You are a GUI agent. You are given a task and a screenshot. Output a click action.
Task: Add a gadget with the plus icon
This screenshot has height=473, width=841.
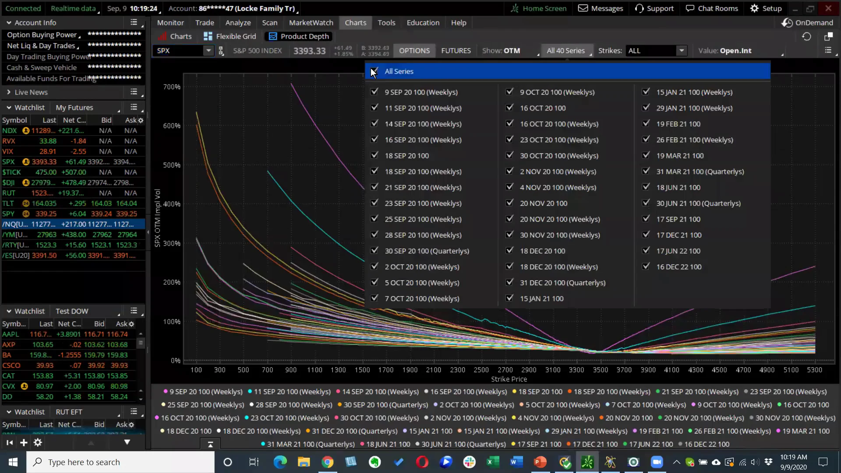(x=24, y=443)
